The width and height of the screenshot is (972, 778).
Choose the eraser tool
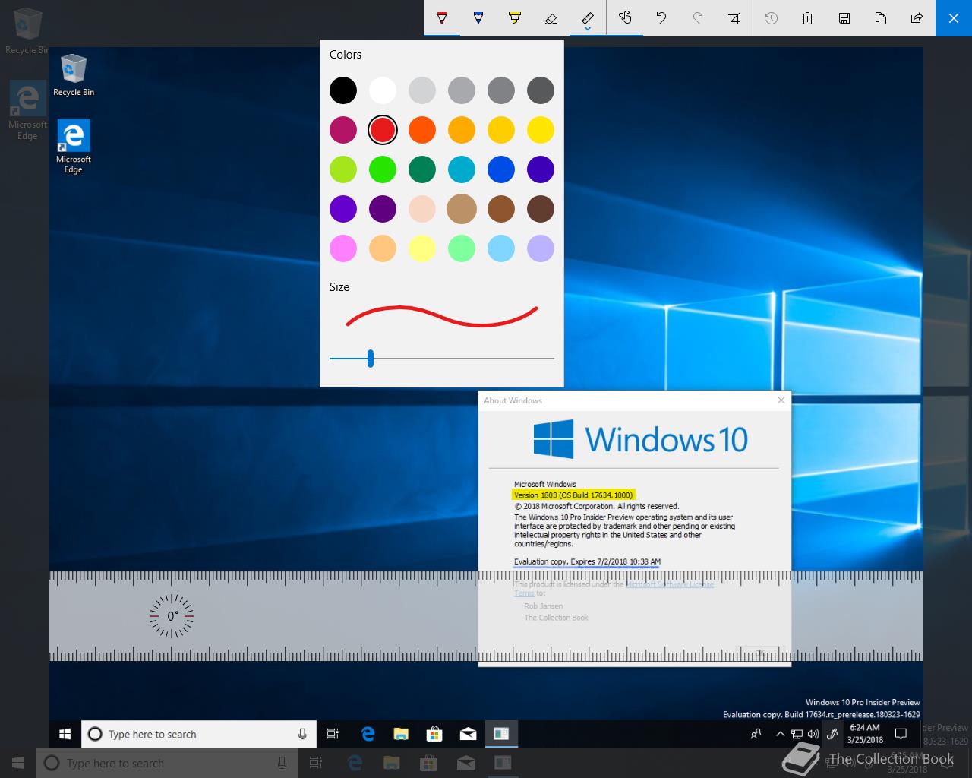point(551,17)
